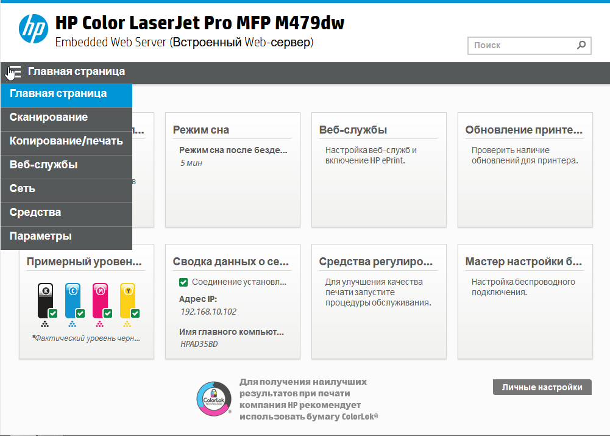Click the ColorLok technology logo
610x436 pixels.
tap(214, 399)
